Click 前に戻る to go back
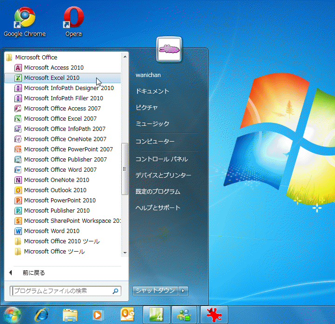The height and width of the screenshot is (324, 335). (x=34, y=273)
